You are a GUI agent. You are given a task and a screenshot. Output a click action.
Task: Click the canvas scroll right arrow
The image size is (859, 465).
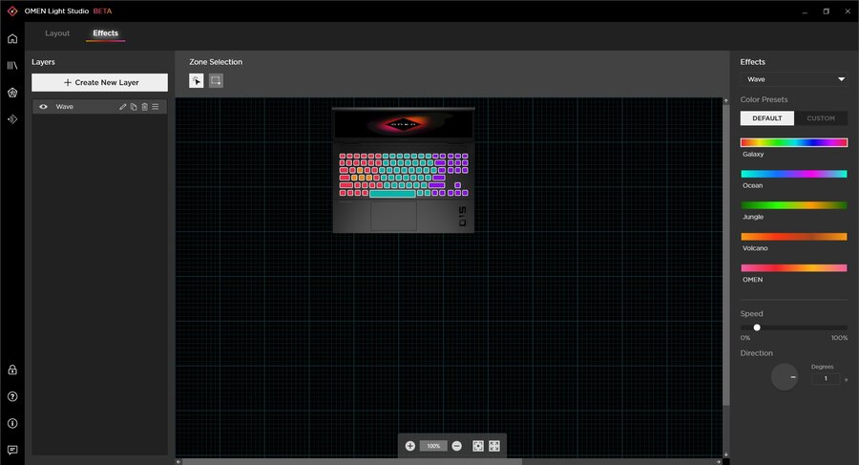719,462
